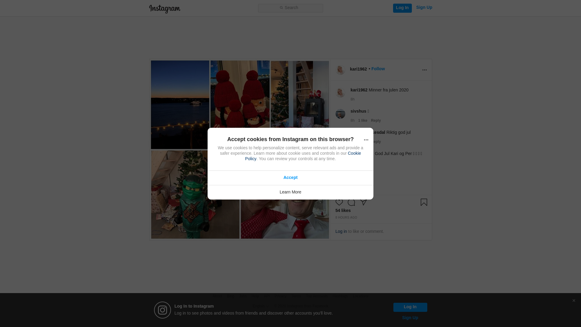Click the header Log In button
Viewport: 581px width, 327px height.
tap(402, 8)
